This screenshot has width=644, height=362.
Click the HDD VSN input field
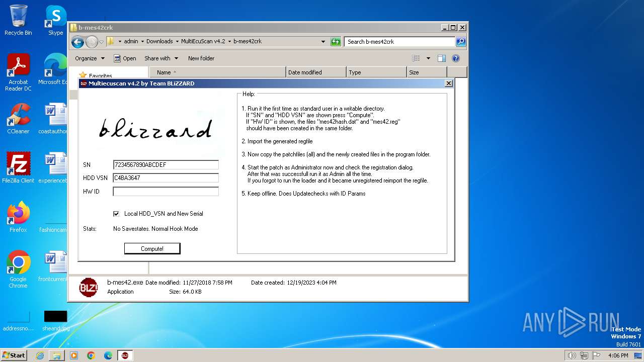point(166,178)
